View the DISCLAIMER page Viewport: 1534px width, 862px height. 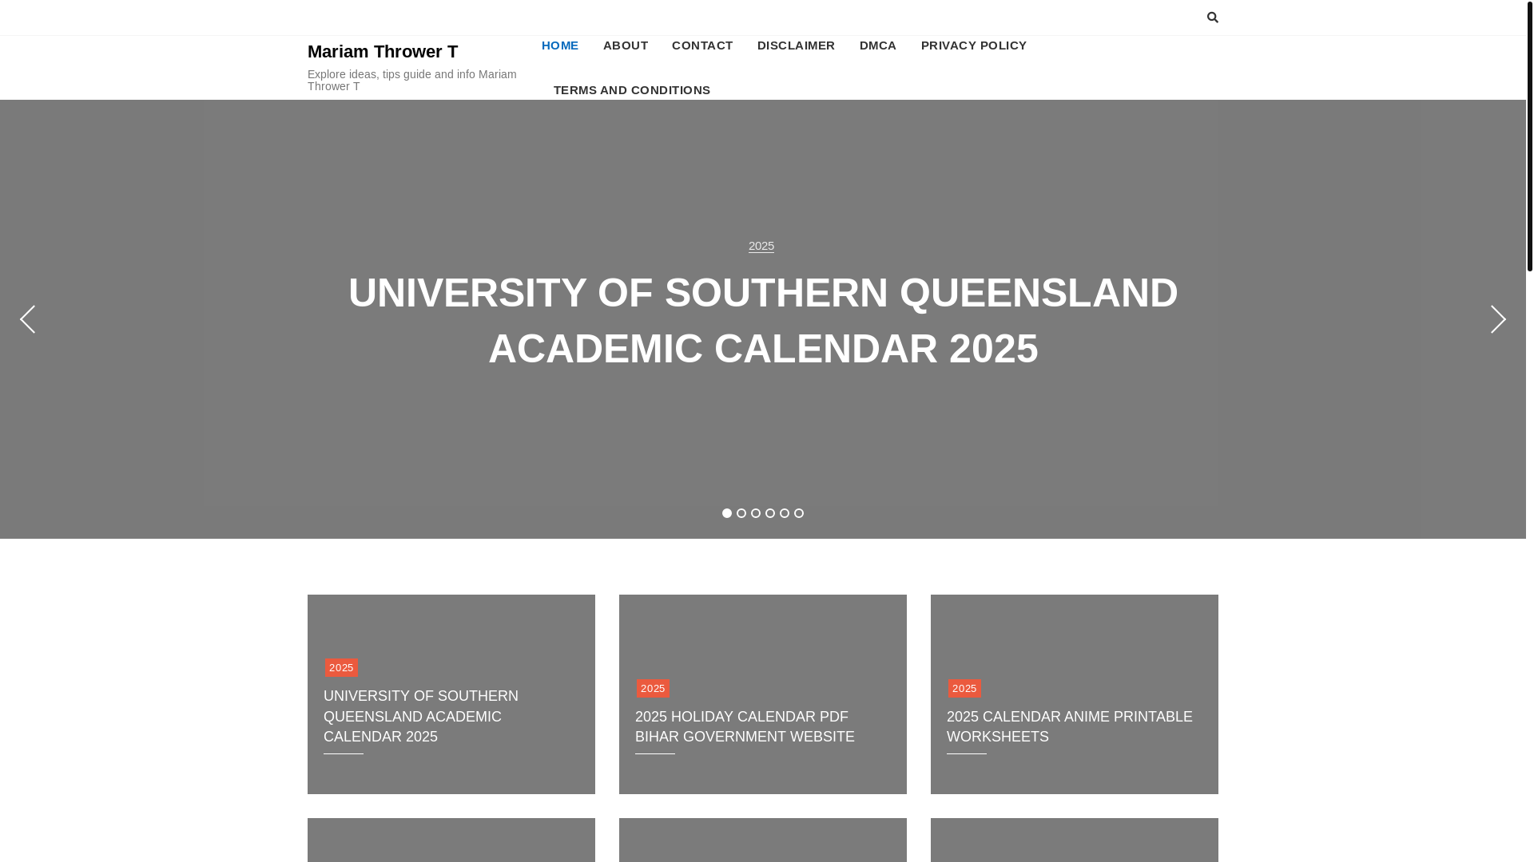click(796, 45)
